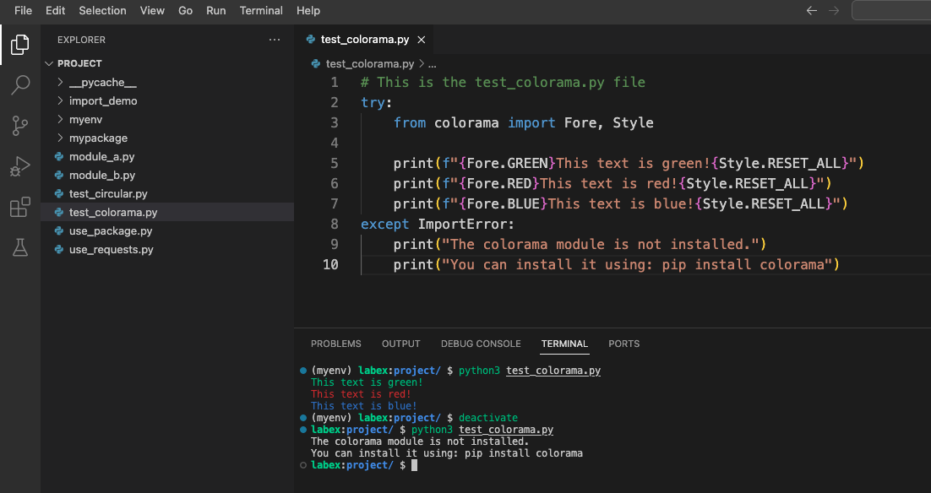The image size is (931, 493).
Task: Click the Explorer views actions ellipsis
Action: 274,40
